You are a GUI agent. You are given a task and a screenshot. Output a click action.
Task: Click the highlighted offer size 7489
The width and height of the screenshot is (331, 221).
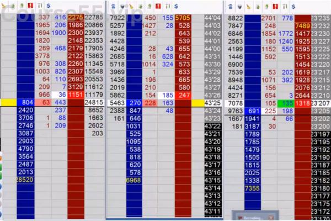303,26
